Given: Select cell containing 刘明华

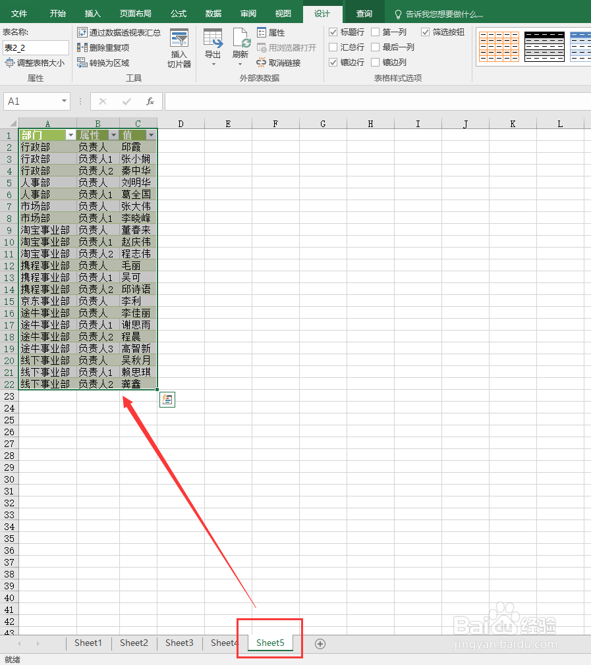Looking at the screenshot, I should point(138,182).
